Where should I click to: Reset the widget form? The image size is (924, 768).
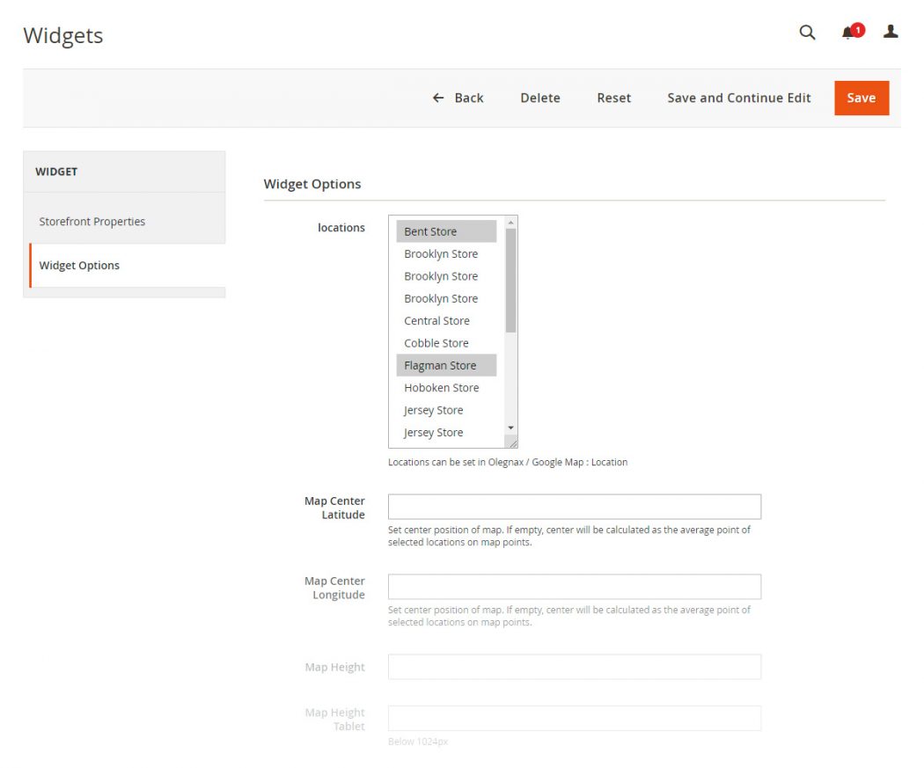613,98
